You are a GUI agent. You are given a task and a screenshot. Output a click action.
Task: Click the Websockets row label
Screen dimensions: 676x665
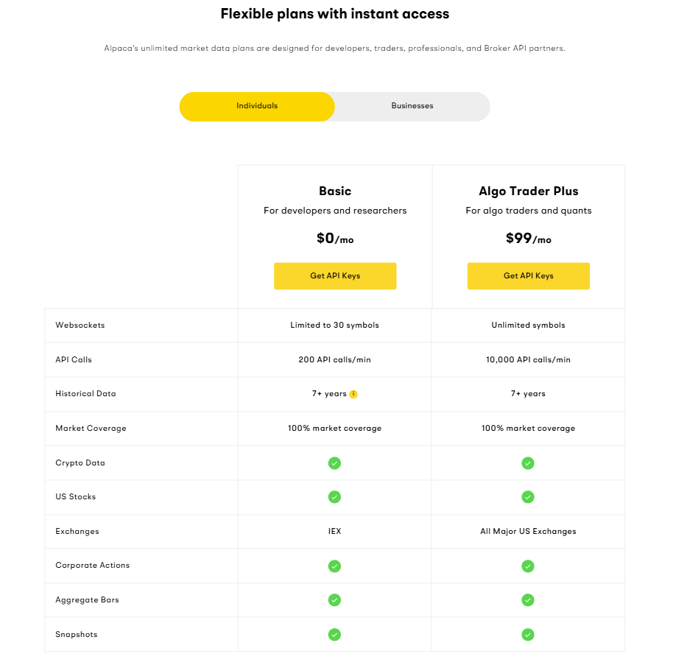[x=80, y=326]
